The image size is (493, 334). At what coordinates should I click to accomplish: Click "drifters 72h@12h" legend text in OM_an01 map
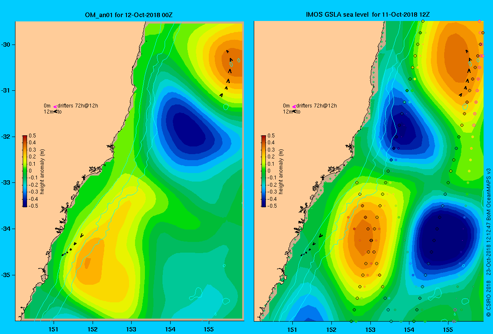click(78, 106)
